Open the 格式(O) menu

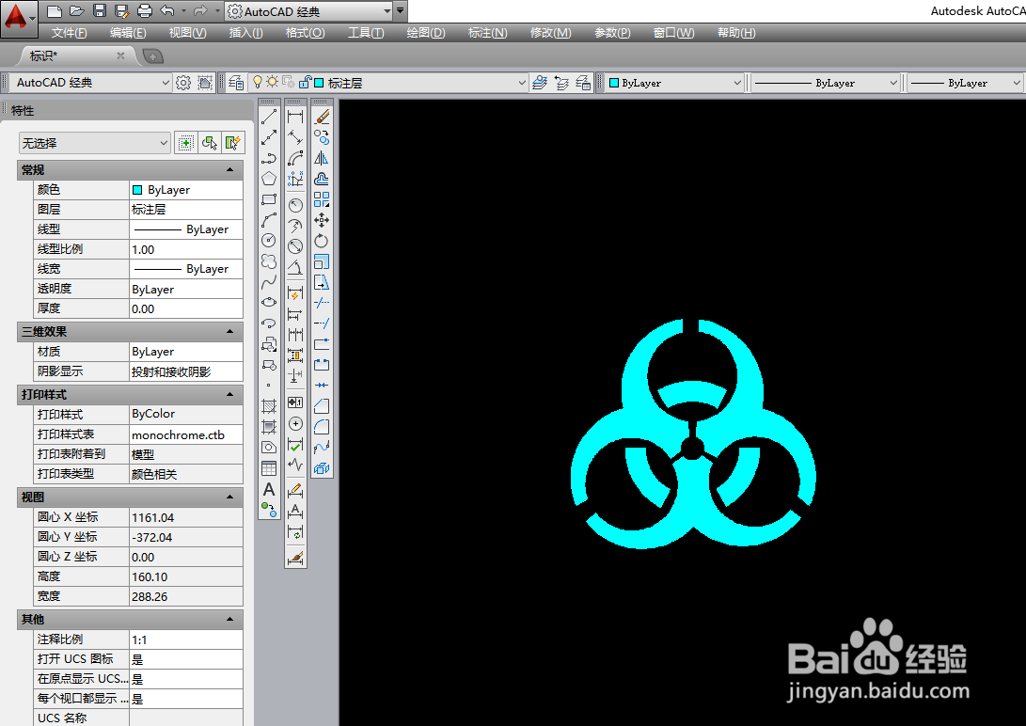pos(305,33)
